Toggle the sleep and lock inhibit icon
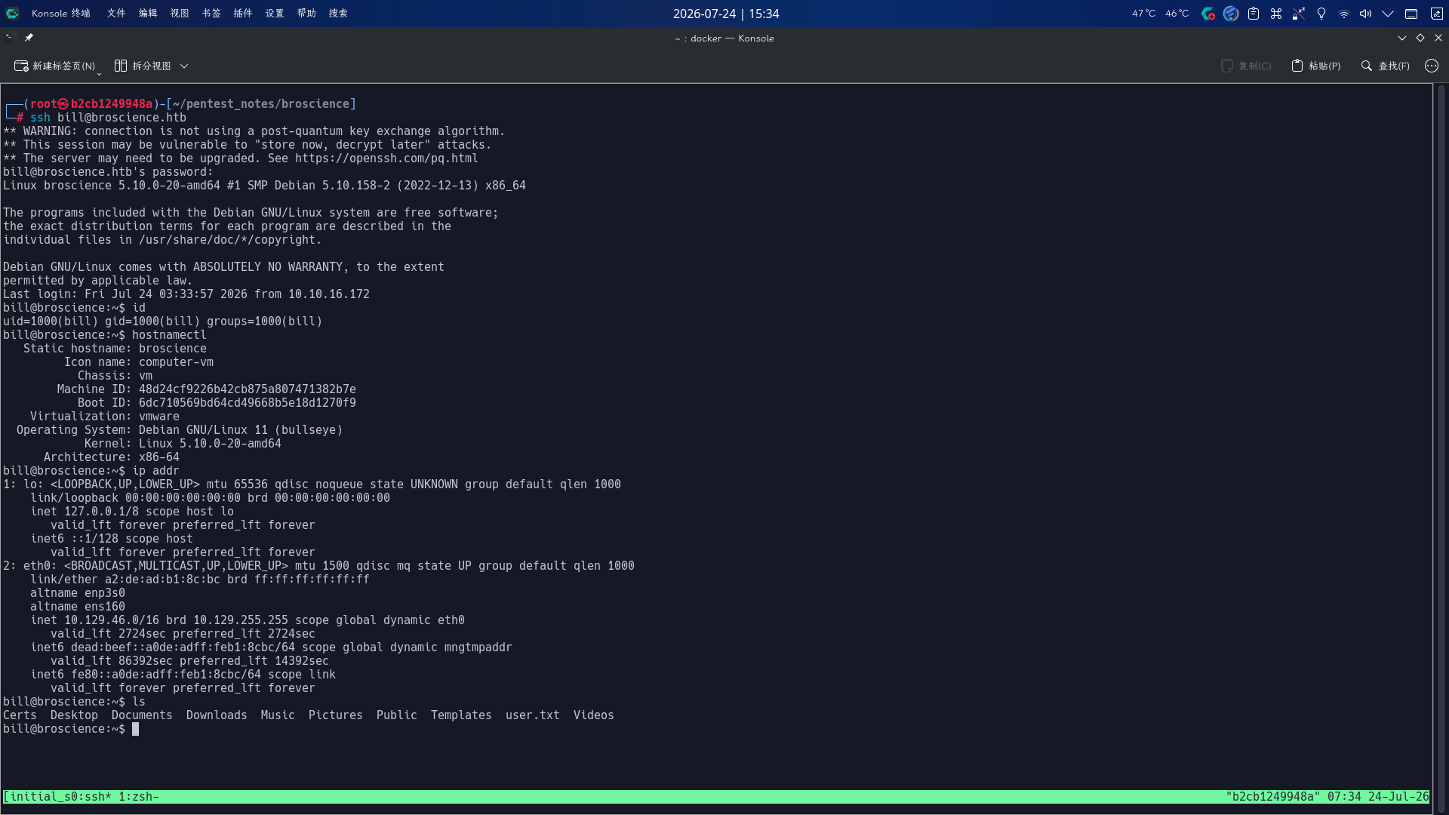The height and width of the screenshot is (815, 1449). 1299,14
